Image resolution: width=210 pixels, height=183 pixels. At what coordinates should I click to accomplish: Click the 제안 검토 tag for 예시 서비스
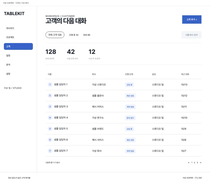[130, 140]
